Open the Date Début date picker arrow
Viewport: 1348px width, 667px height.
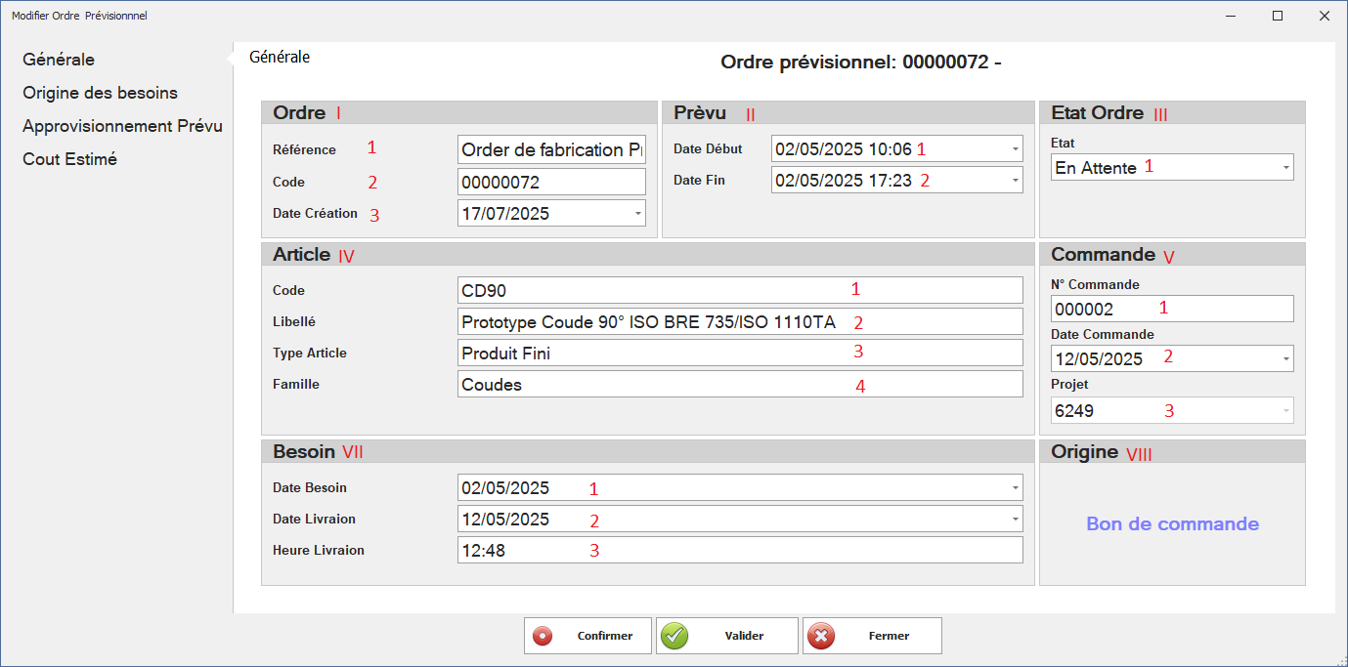1016,149
